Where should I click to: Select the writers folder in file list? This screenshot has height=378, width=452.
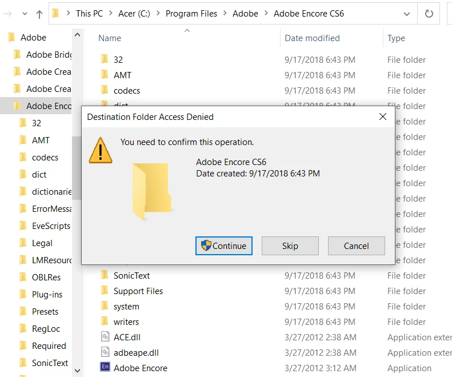pos(126,322)
